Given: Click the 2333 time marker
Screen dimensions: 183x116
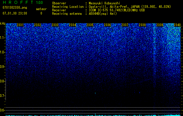Looking at the screenshot, I should [55, 25].
